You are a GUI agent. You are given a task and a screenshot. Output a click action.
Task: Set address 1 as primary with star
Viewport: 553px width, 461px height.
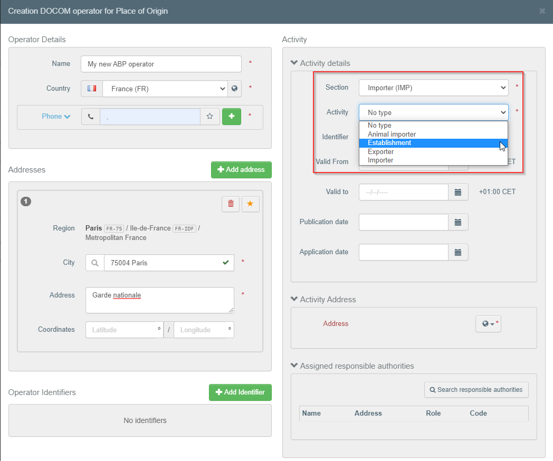tap(250, 204)
